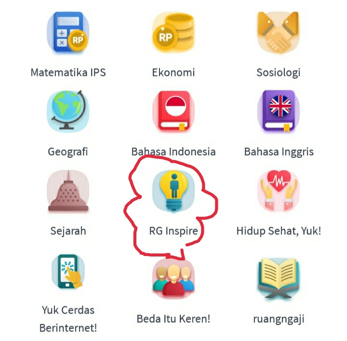Open the Sejarah temple stupa icon
The width and height of the screenshot is (347, 341).
(68, 191)
